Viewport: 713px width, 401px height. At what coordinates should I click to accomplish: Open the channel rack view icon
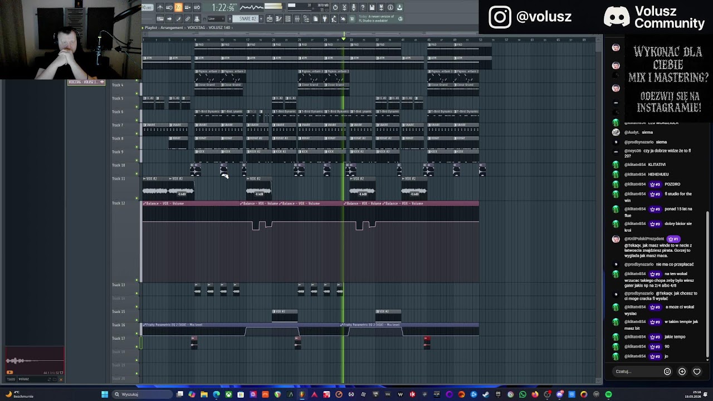288,19
